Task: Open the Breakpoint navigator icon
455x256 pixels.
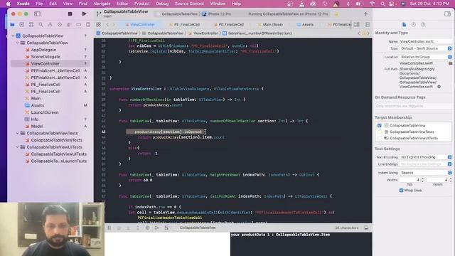Action: click(79, 25)
